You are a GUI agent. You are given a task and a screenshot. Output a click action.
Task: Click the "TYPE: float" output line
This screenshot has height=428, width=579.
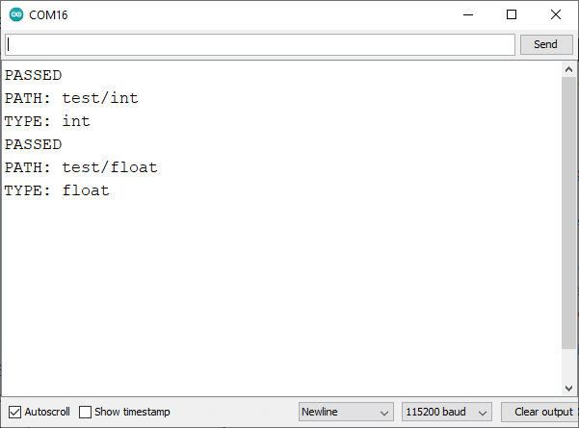click(x=57, y=190)
